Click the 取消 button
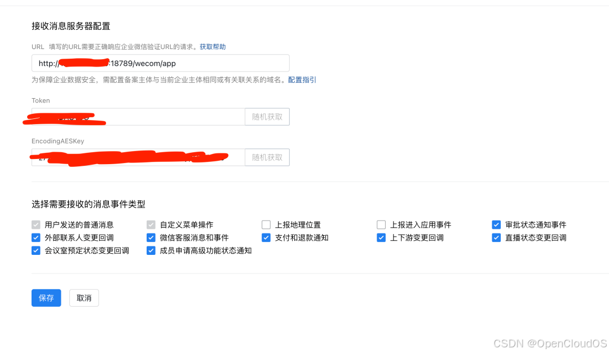The height and width of the screenshot is (353, 609). pyautogui.click(x=83, y=298)
